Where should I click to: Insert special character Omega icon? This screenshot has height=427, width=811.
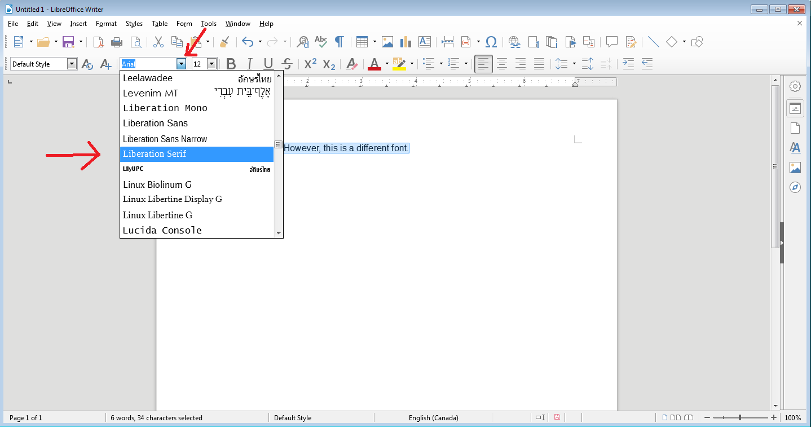(491, 42)
